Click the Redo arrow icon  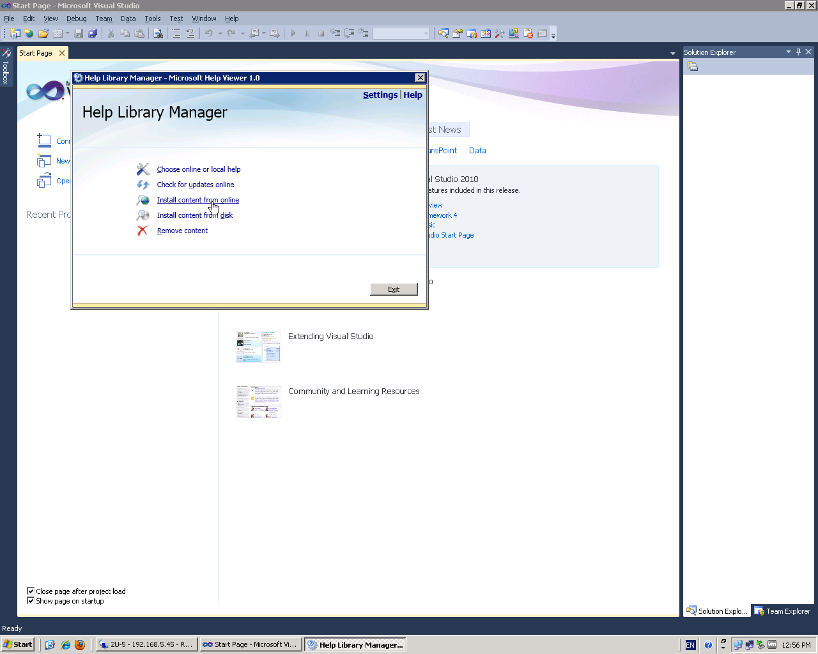point(231,33)
